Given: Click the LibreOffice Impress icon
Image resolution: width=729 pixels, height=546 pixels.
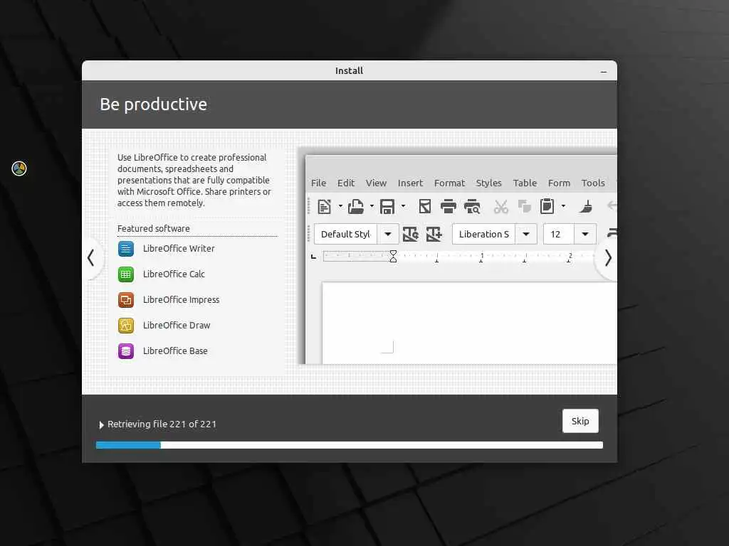Looking at the screenshot, I should 125,300.
